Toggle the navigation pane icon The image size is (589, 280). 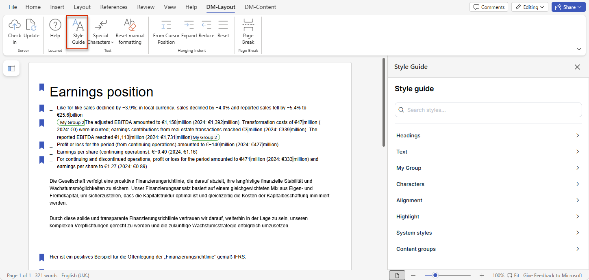click(x=11, y=68)
